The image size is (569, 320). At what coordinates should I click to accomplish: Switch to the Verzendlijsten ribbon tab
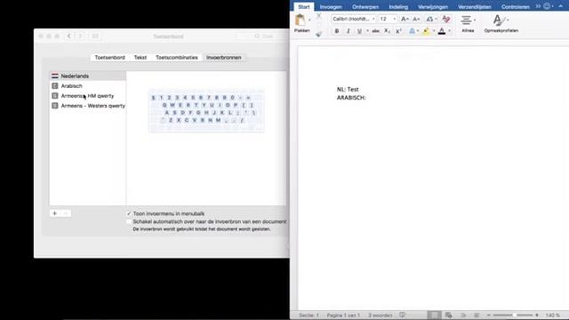coord(474,7)
